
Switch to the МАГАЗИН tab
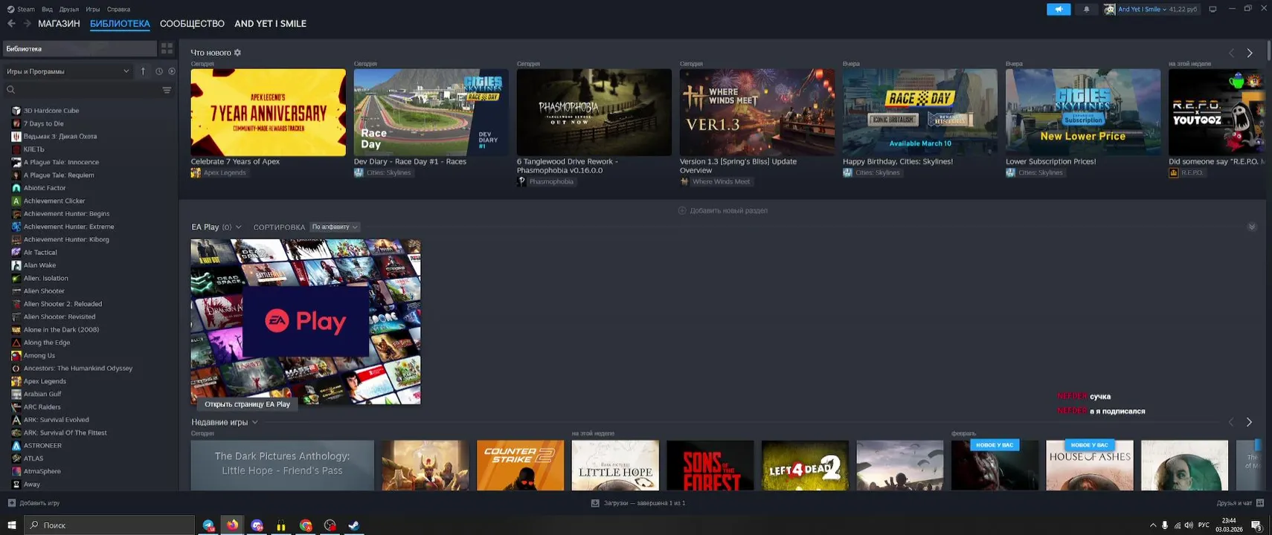pos(59,24)
